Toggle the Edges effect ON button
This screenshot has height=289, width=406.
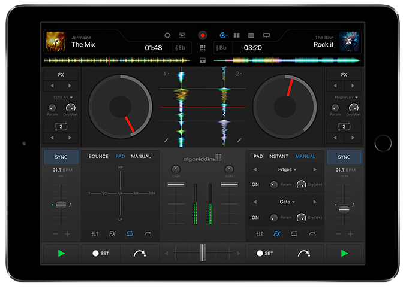[255, 185]
